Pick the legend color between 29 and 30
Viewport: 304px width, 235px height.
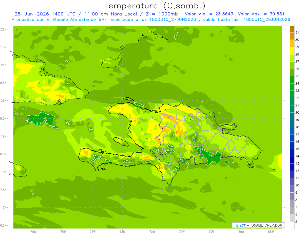[x=292, y=44]
